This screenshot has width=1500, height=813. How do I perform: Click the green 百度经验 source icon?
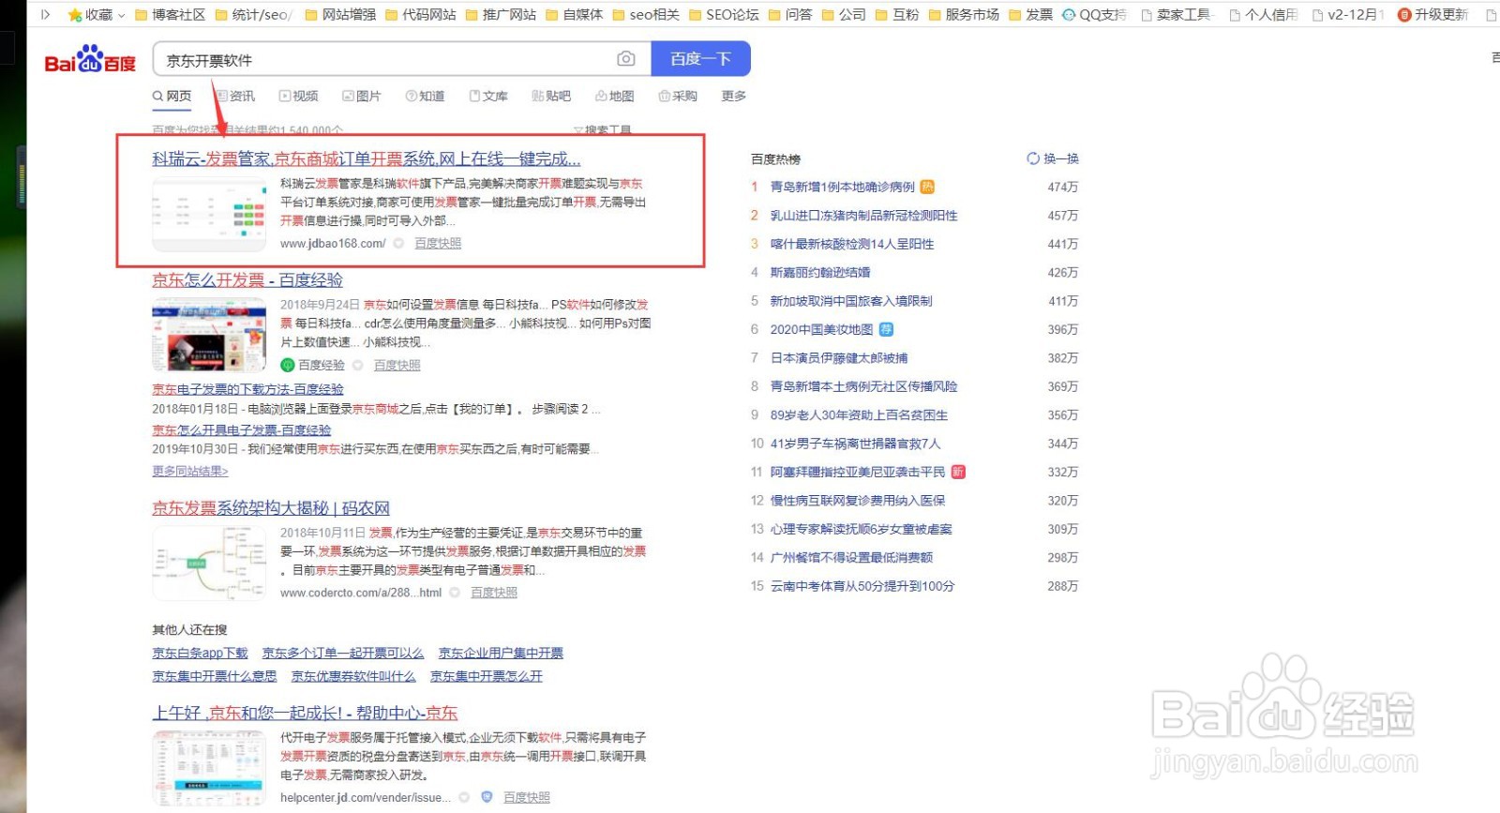point(288,365)
